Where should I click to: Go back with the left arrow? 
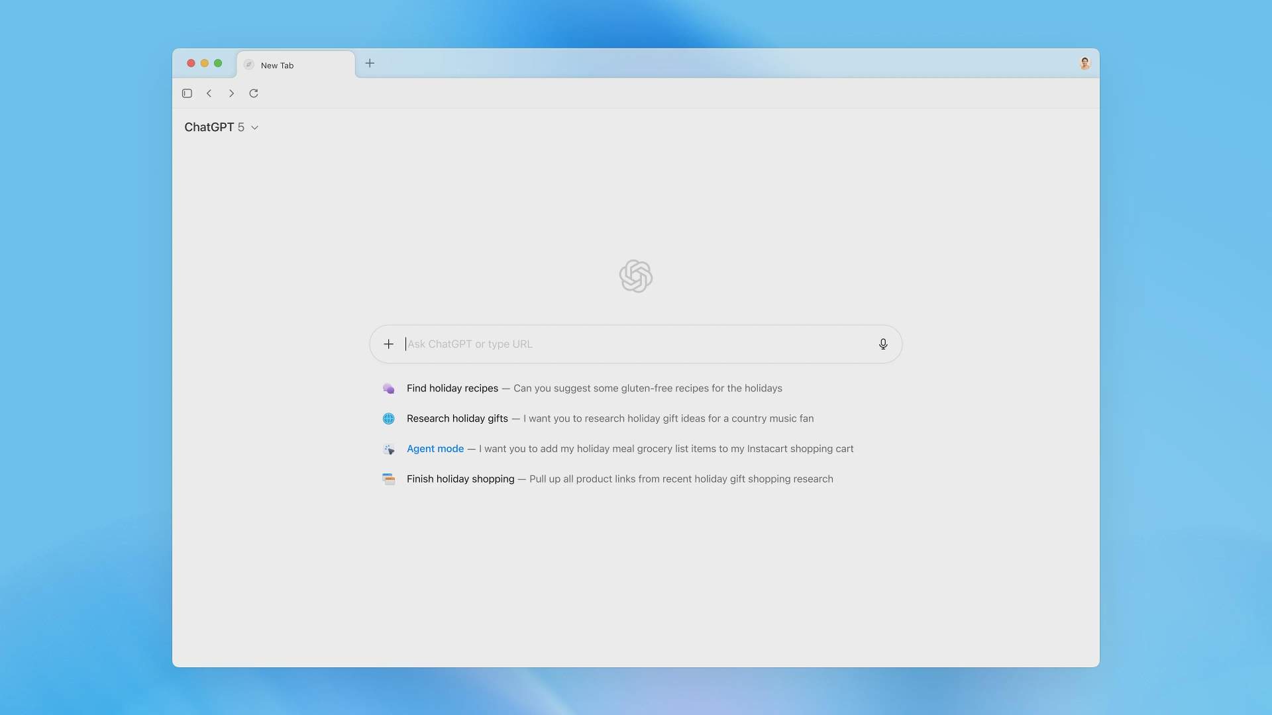[x=209, y=93]
